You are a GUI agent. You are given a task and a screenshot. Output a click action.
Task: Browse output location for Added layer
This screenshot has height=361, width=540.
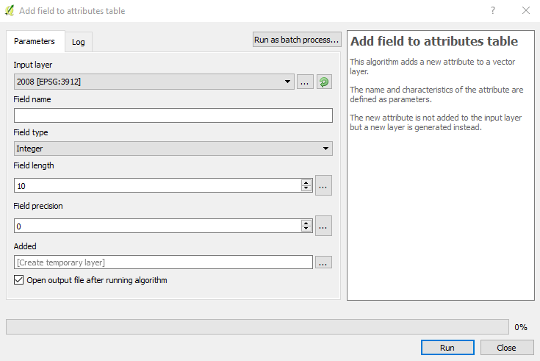tap(323, 262)
